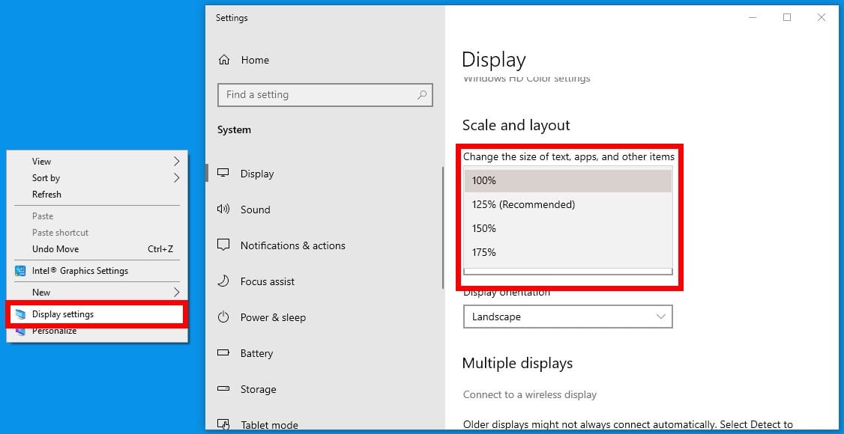Click the Notifications & actions icon
This screenshot has height=434, width=844.
tap(223, 245)
